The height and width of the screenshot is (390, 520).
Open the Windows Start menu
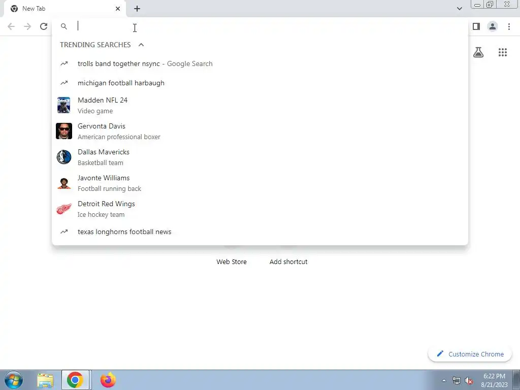(14, 380)
